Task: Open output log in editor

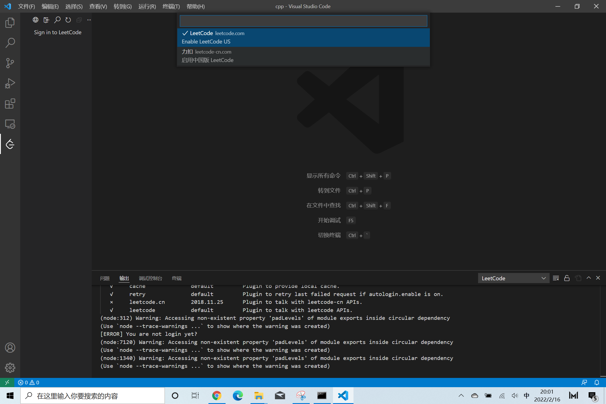Action: (578, 278)
